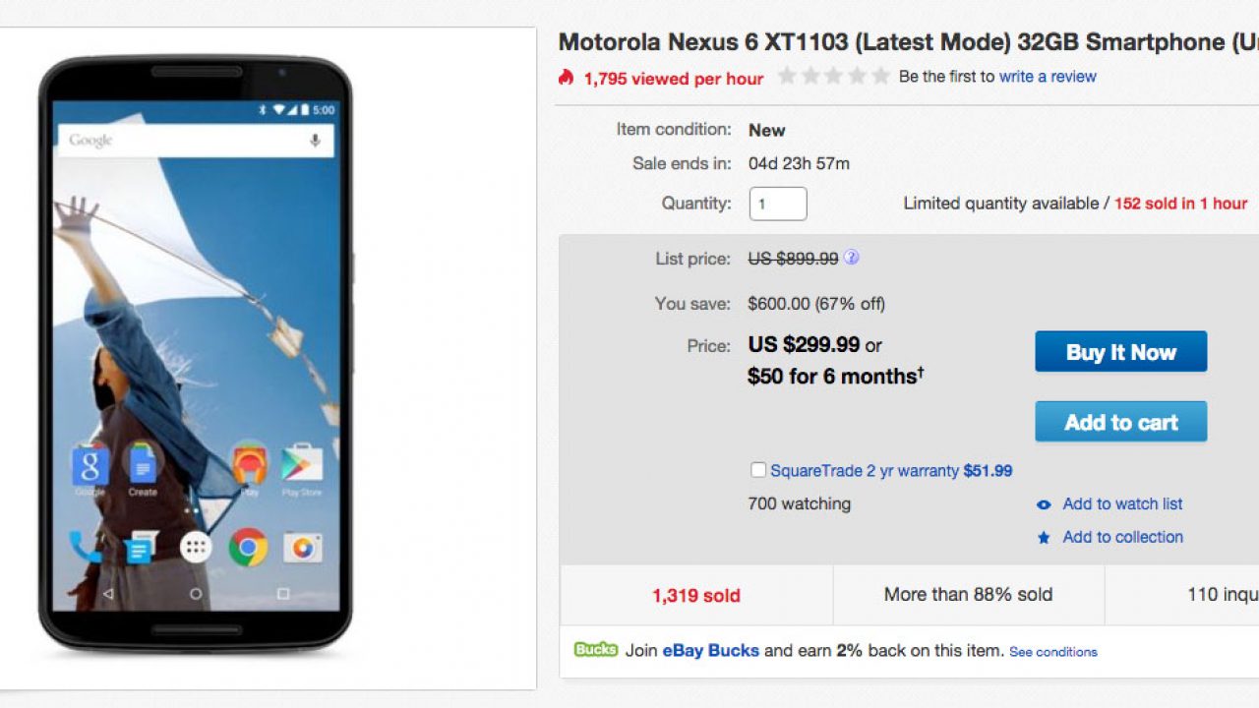Click the Add to collection link
This screenshot has height=708, width=1259.
click(1122, 537)
